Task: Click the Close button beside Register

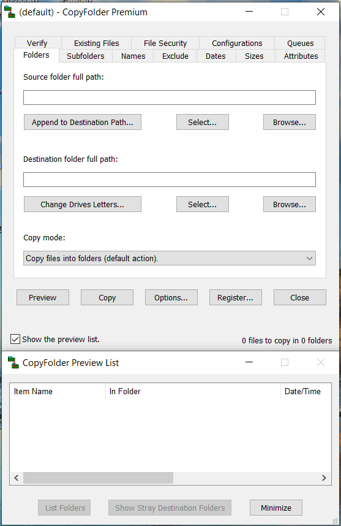Action: pos(300,297)
